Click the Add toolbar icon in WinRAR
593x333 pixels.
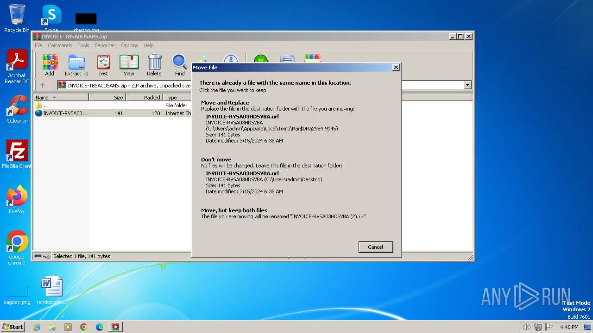click(x=50, y=65)
